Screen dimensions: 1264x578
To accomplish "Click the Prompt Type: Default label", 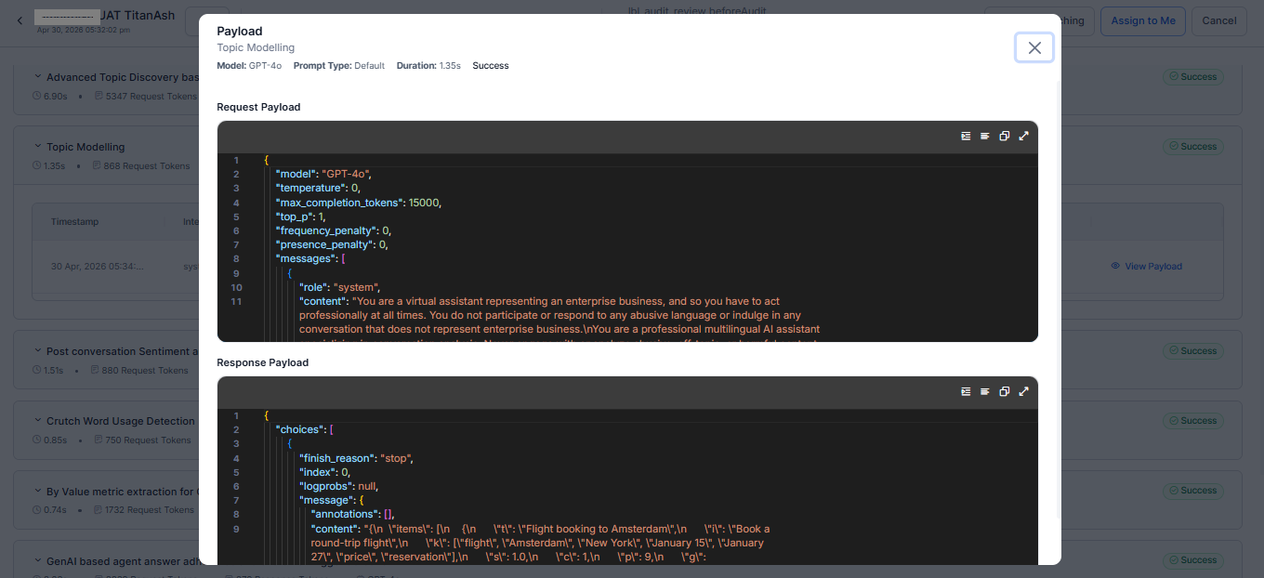I will (338, 66).
